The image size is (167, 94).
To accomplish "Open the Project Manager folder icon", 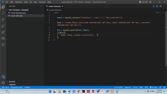I will [x=3, y=38].
